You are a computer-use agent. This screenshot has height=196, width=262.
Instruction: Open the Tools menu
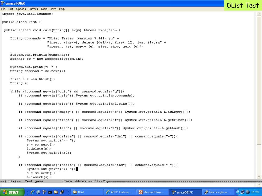44,9
